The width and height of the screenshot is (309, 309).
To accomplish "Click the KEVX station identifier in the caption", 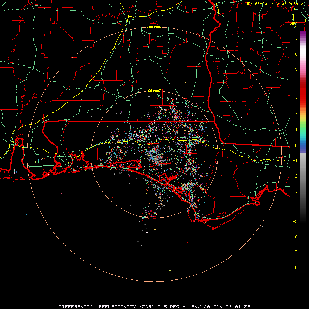I will pyautogui.click(x=195, y=307).
